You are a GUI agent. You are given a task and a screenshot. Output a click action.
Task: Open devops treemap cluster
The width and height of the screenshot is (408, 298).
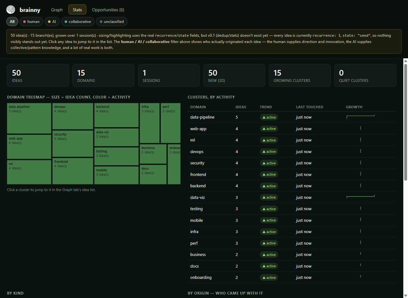[73, 116]
